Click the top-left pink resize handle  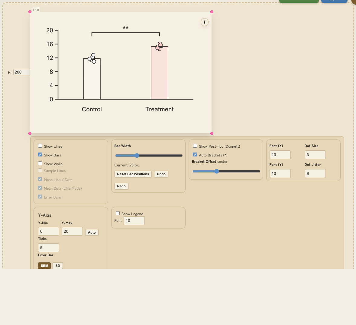[x=30, y=12]
